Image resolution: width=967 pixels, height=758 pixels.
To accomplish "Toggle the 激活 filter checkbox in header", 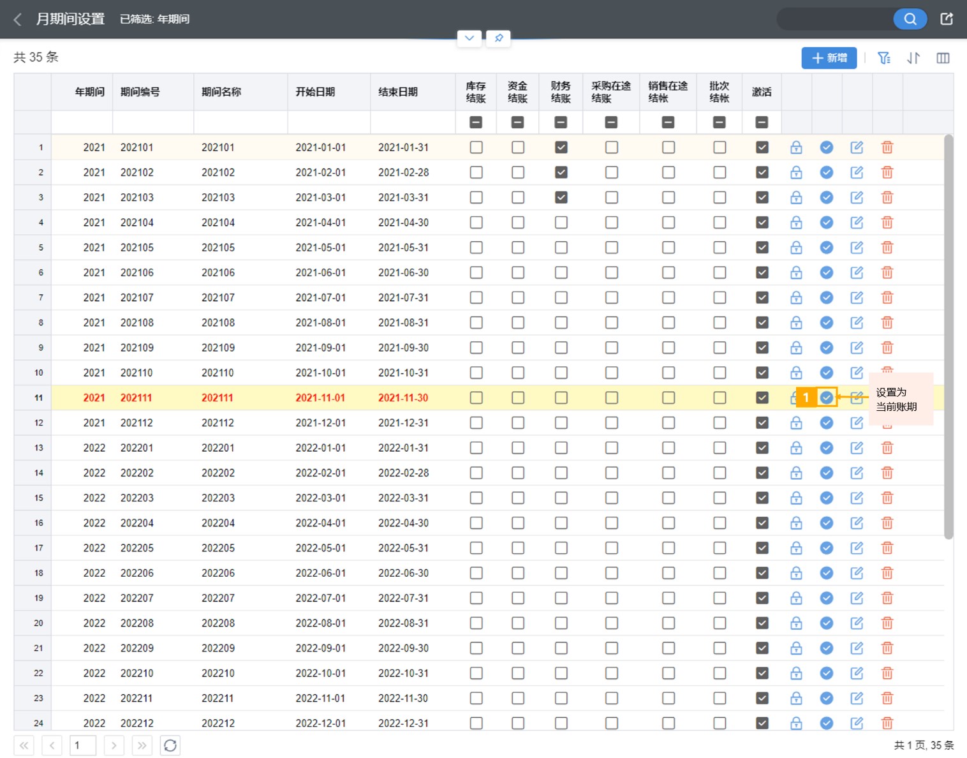I will (x=762, y=122).
